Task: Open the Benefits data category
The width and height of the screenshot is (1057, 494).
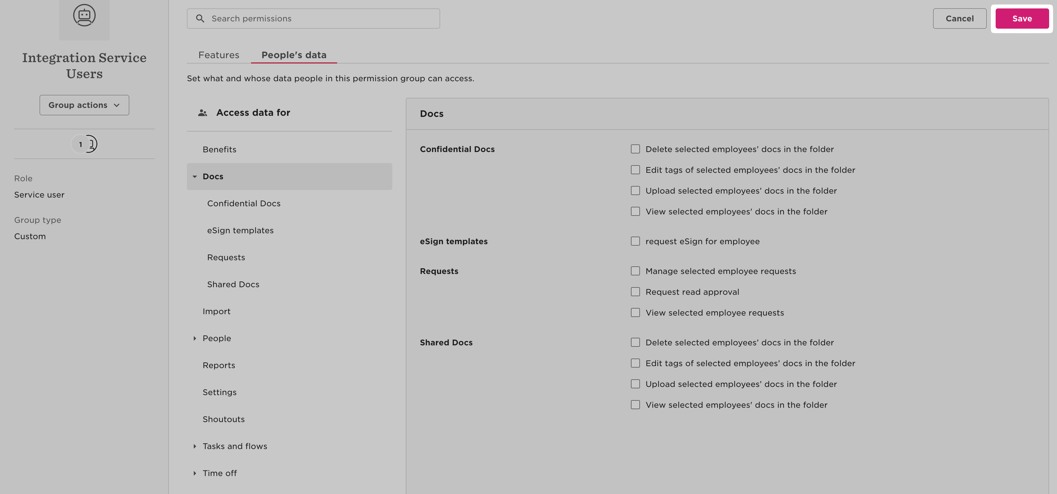Action: 219,149
